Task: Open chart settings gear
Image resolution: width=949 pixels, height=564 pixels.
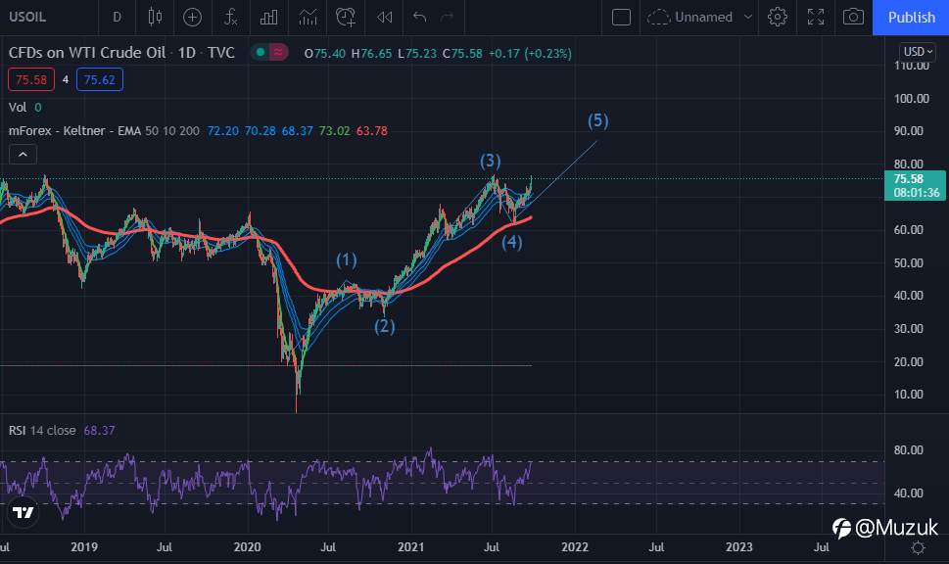Action: point(778,17)
